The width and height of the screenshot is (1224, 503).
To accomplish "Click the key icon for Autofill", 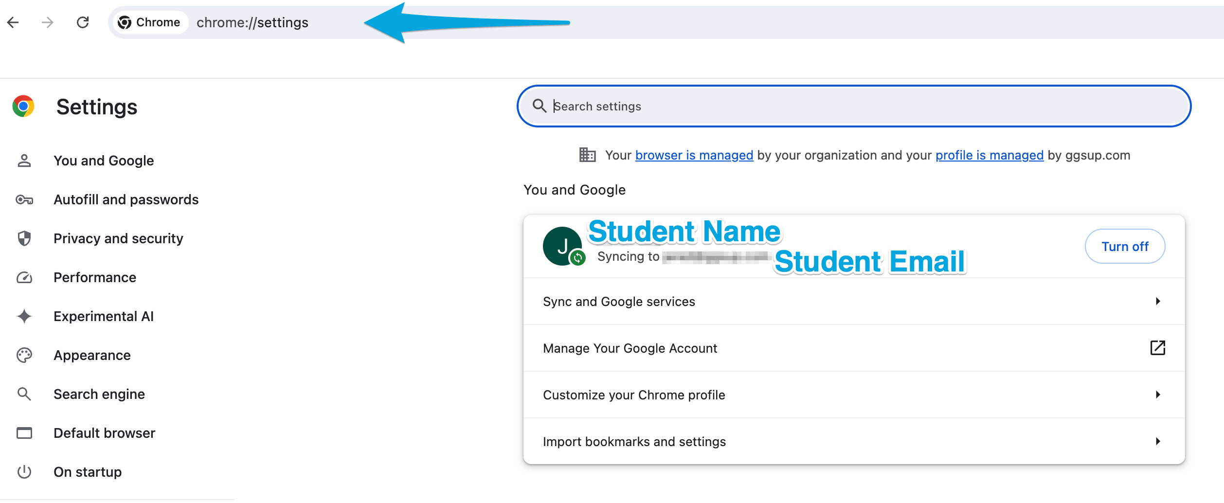I will (24, 199).
